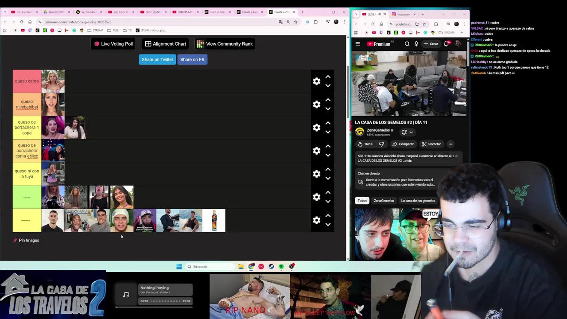Viewport: 567px width, 319px height.
Task: Switch to Record_2025 tab
Action: [x=56, y=12]
